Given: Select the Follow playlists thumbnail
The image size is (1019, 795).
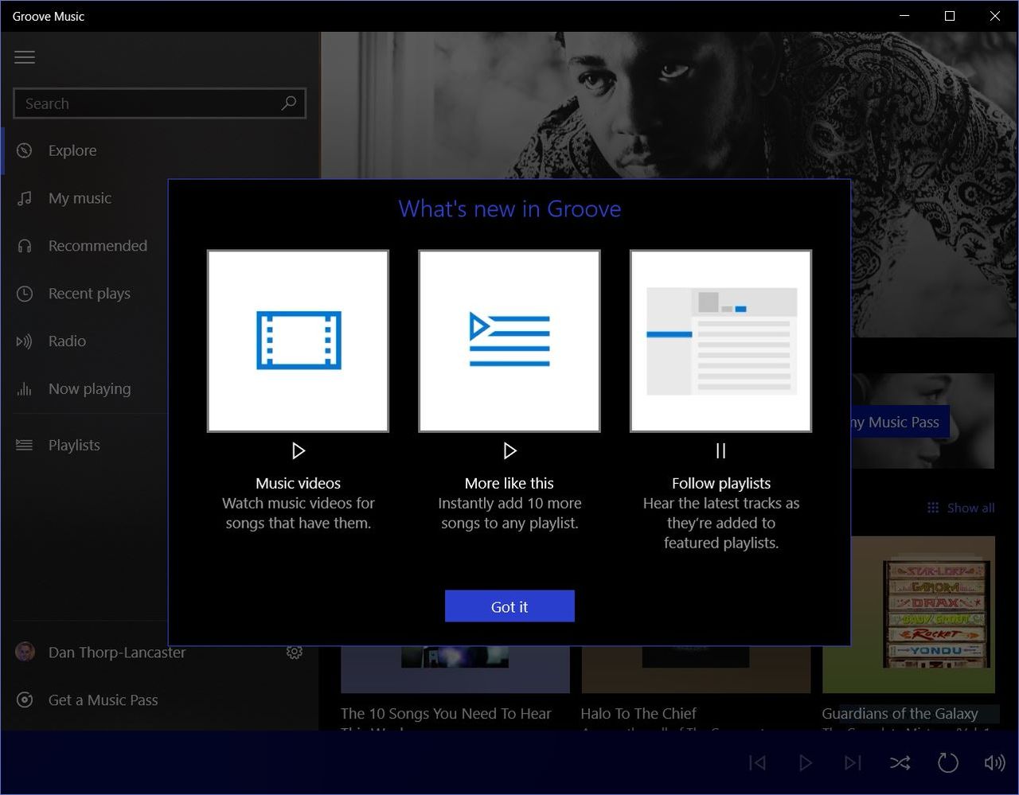Looking at the screenshot, I should 721,341.
